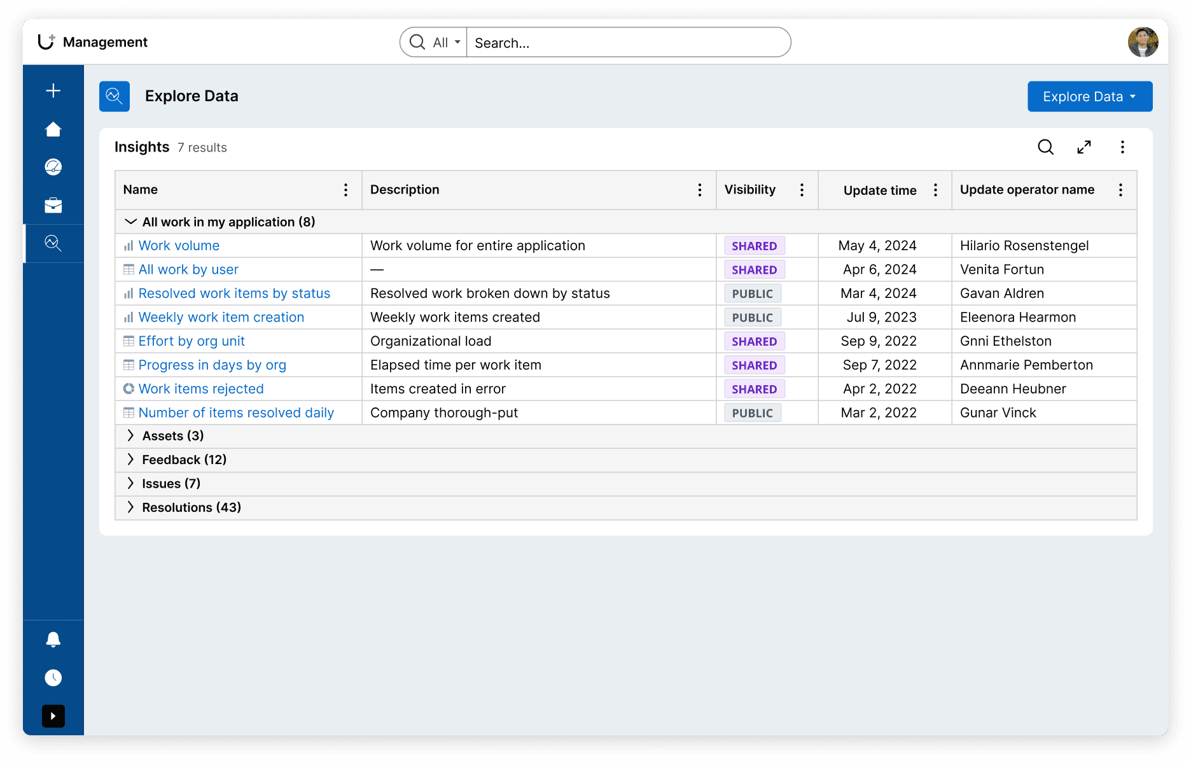Sort by the Update time column header

(x=880, y=190)
